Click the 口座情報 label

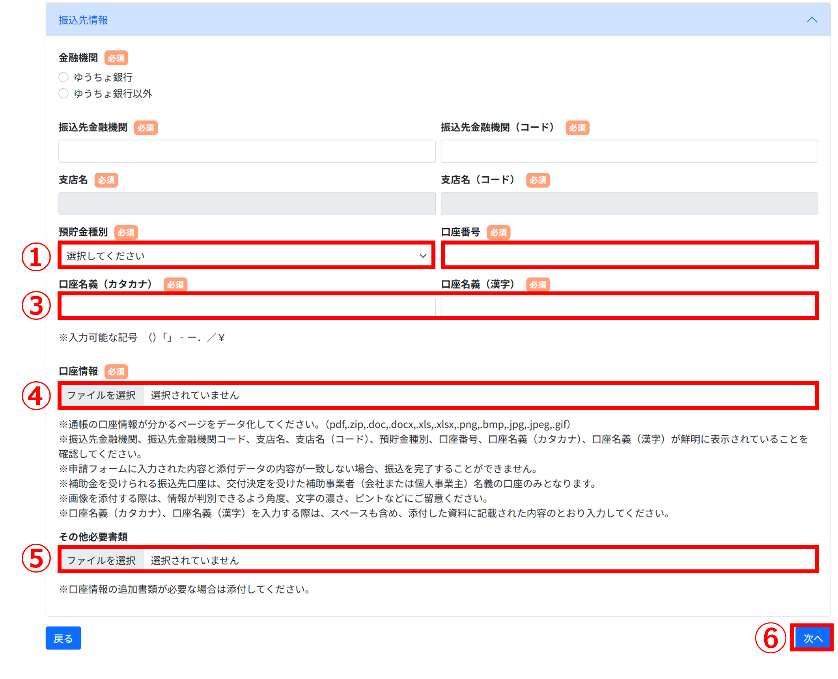pos(78,371)
